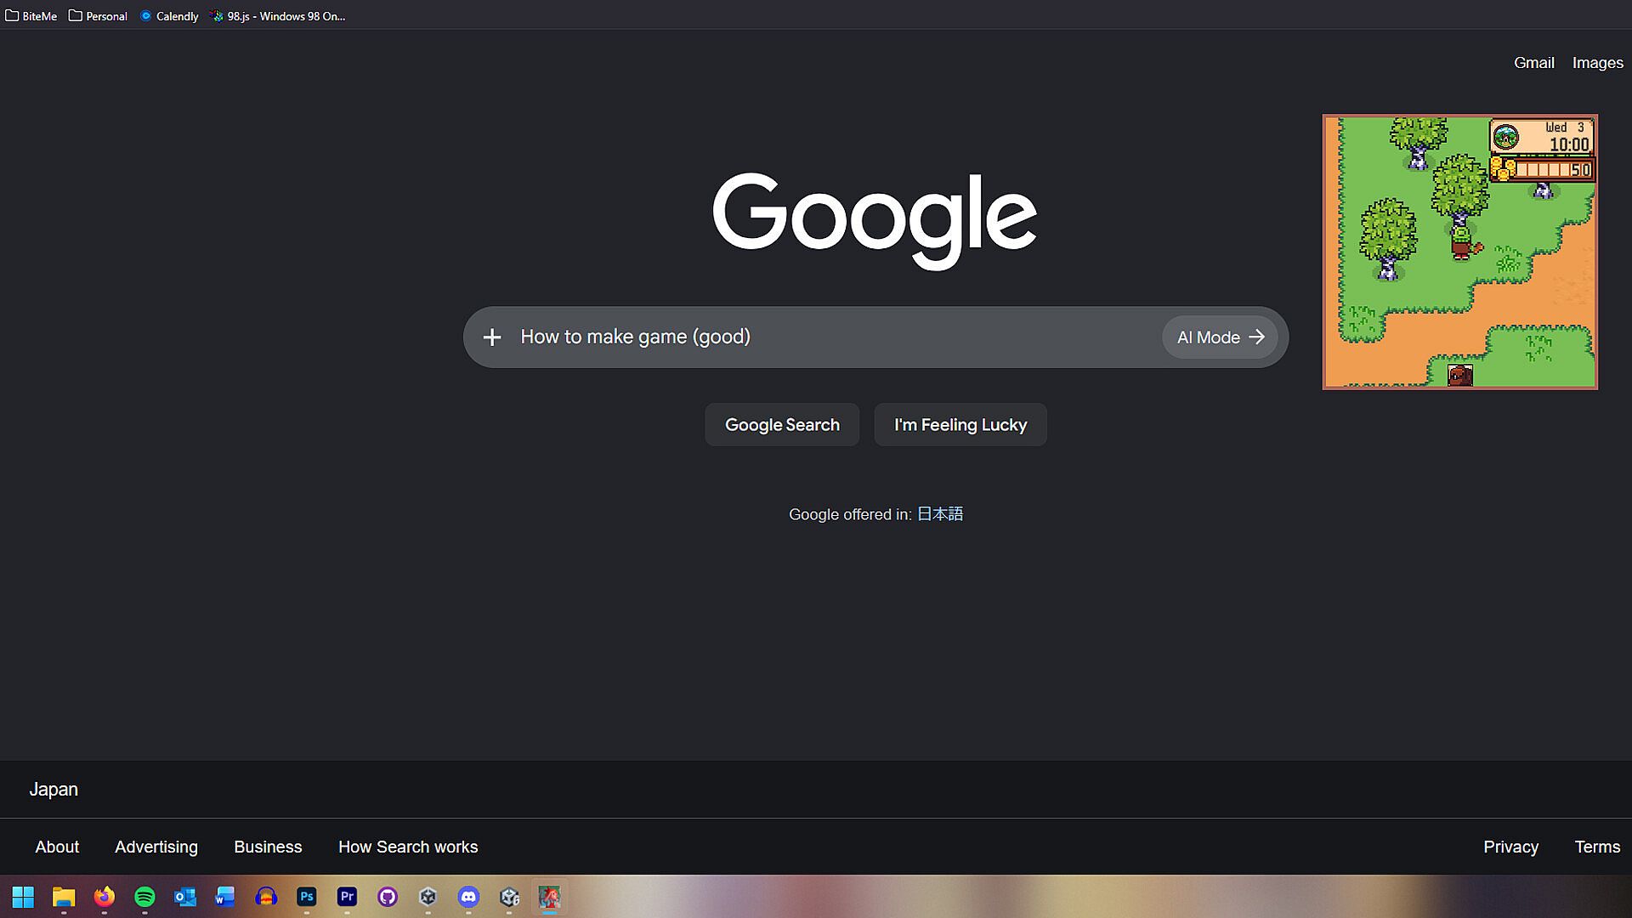Open the Calendly bookmark
Image resolution: width=1632 pixels, height=918 pixels.
(x=169, y=16)
